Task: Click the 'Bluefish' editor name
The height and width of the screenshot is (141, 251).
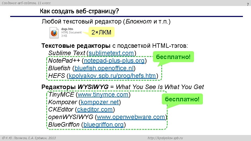Action: pos(59,68)
